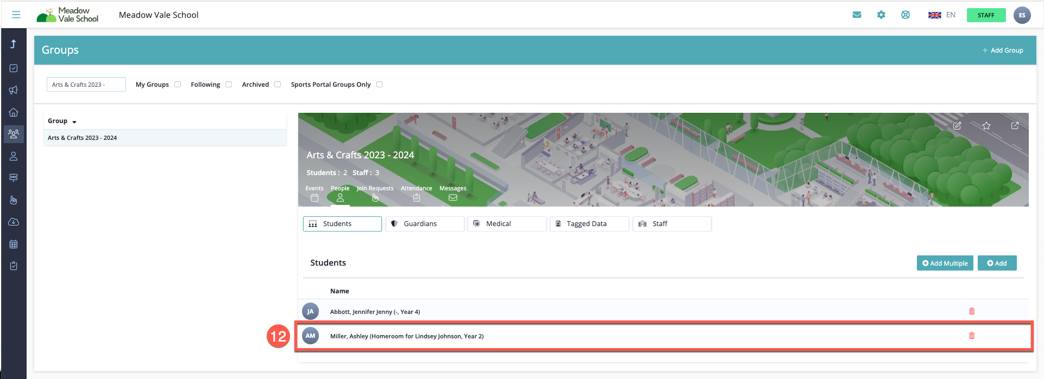The image size is (1044, 379).
Task: Click the Add Multiple button
Action: pos(945,263)
